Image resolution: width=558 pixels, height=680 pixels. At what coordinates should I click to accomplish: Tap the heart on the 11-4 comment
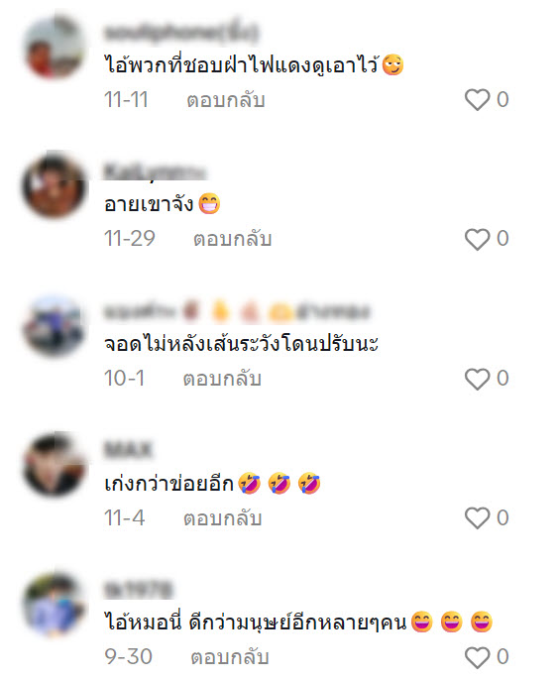(477, 517)
